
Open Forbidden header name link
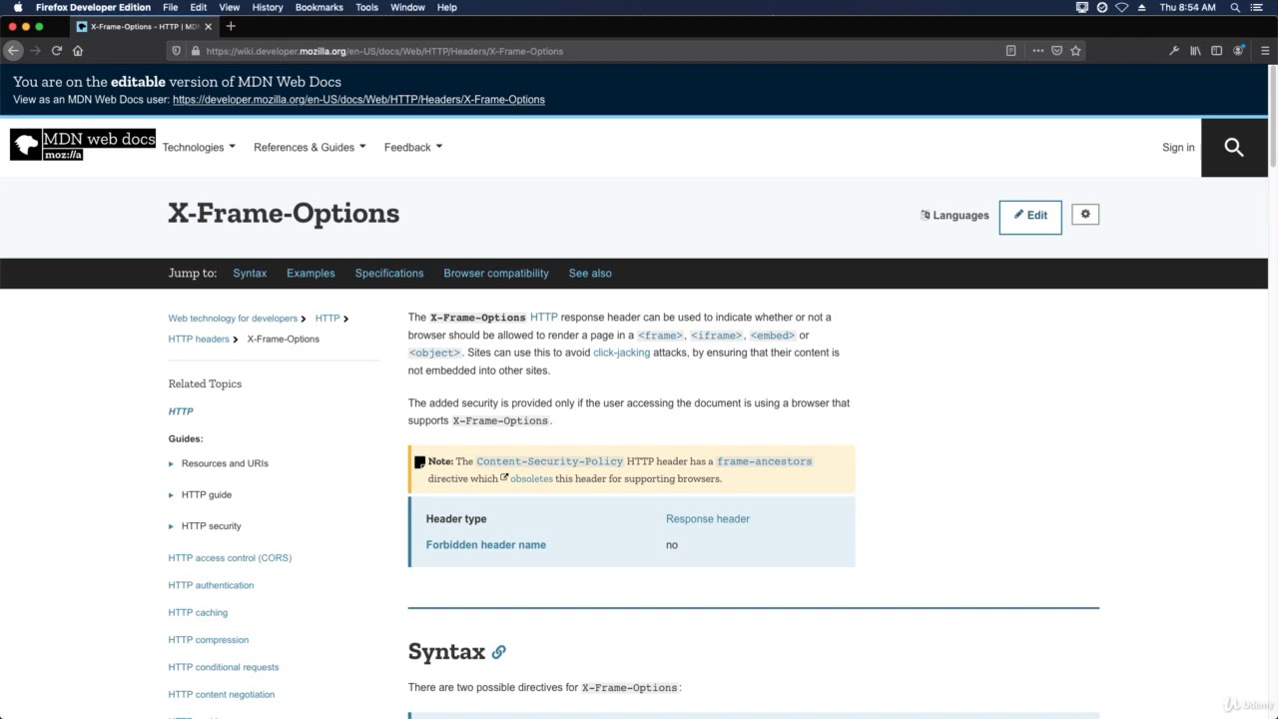(x=486, y=545)
